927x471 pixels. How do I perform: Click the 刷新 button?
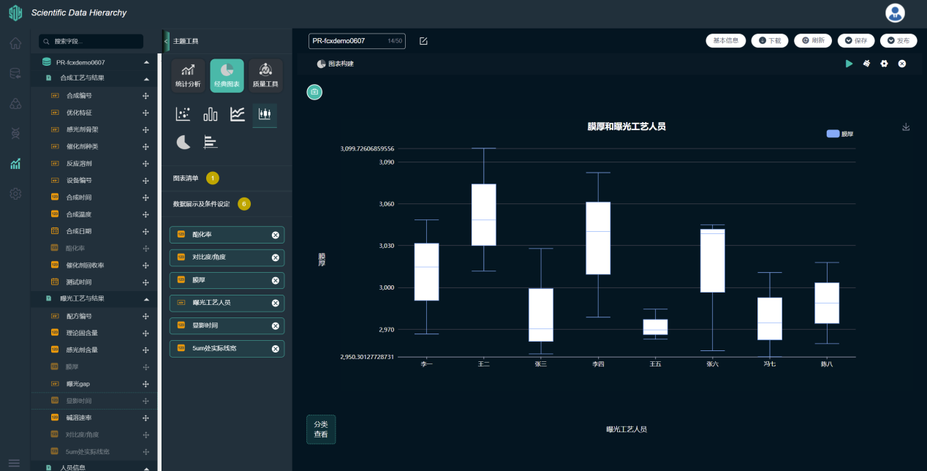tap(813, 41)
